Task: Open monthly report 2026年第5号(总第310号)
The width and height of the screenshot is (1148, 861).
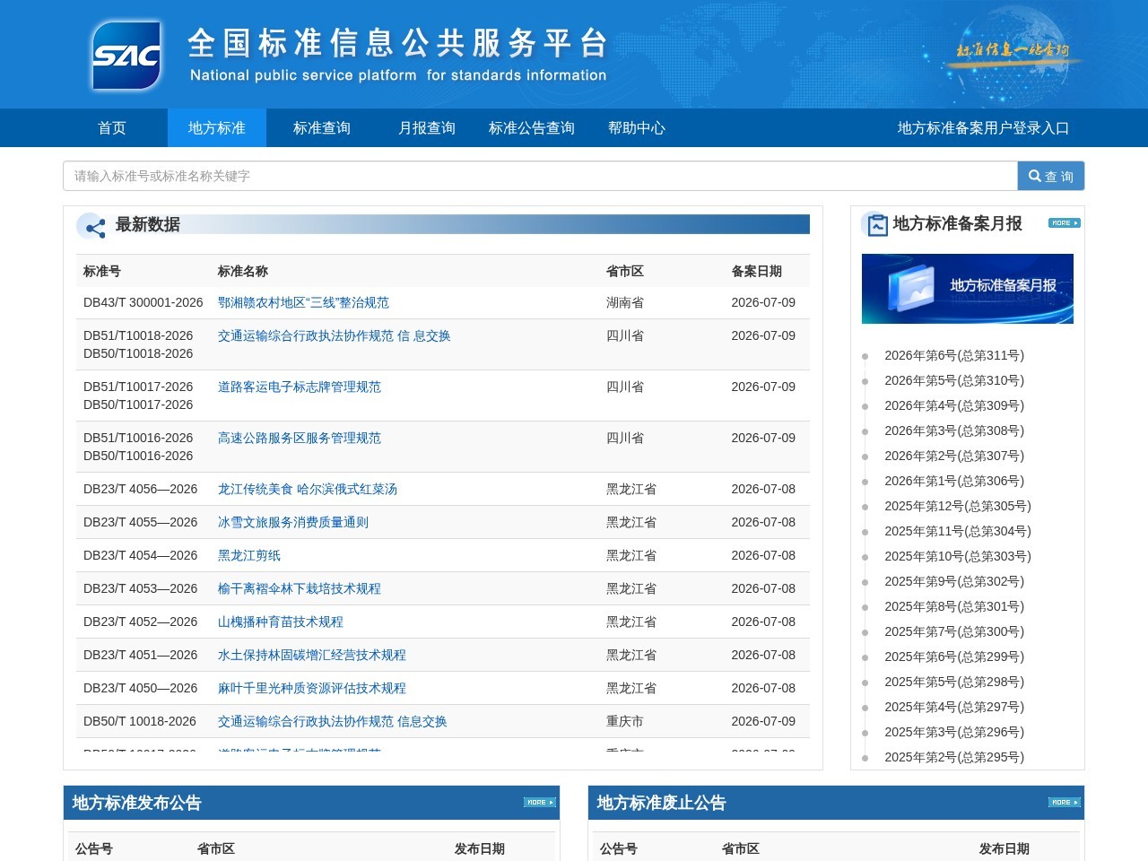Action: 954,381
